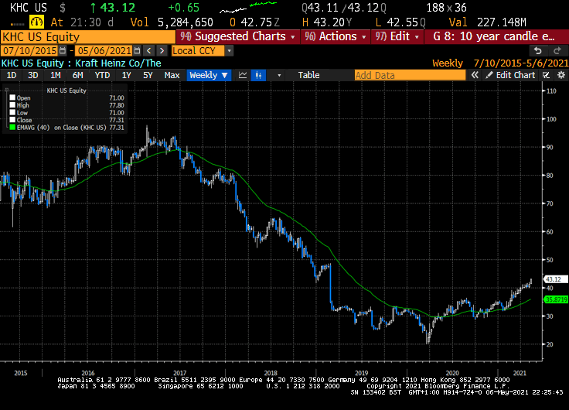Undo the last chart change
569x410 pixels.
click(x=538, y=51)
